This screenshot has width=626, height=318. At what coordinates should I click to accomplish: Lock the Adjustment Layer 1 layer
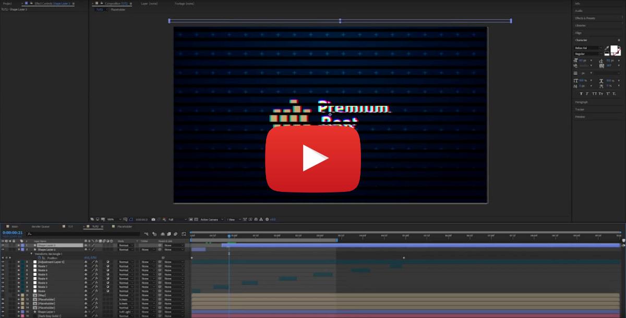[14, 262]
